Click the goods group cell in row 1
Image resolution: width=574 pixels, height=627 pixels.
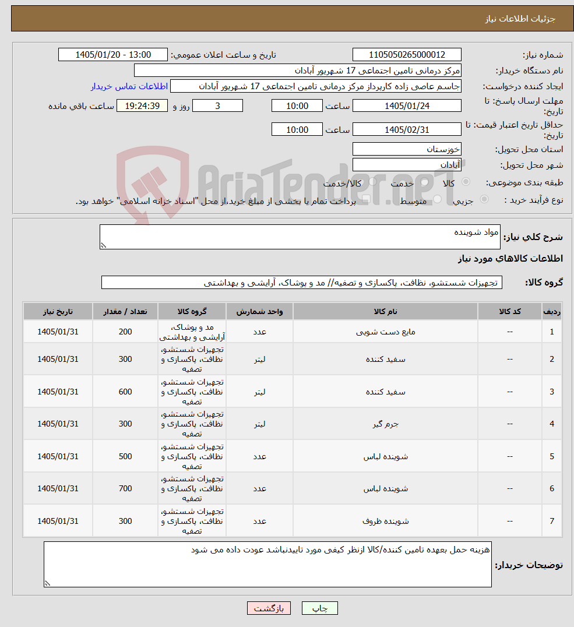(x=192, y=332)
